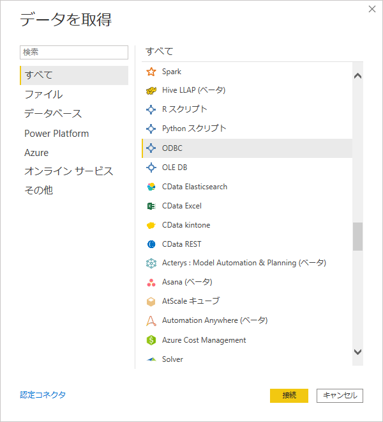Viewport: 383px width, 422px height.
Task: Click the scrollbar up arrow
Action: (x=357, y=76)
